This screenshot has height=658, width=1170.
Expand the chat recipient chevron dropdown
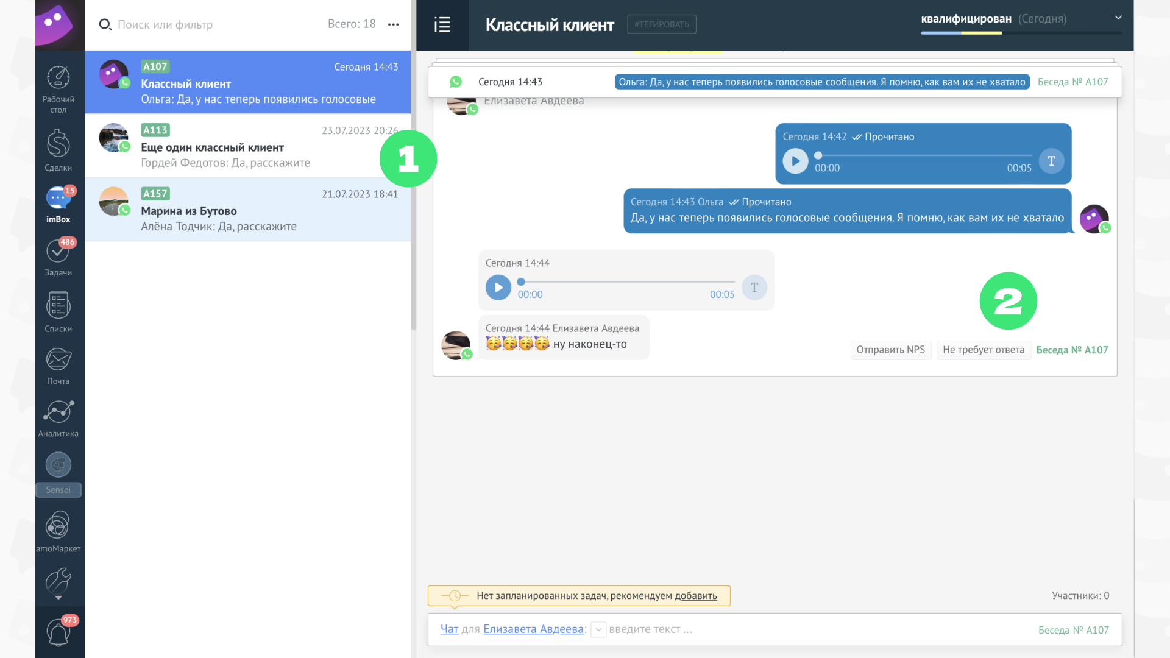pos(598,630)
